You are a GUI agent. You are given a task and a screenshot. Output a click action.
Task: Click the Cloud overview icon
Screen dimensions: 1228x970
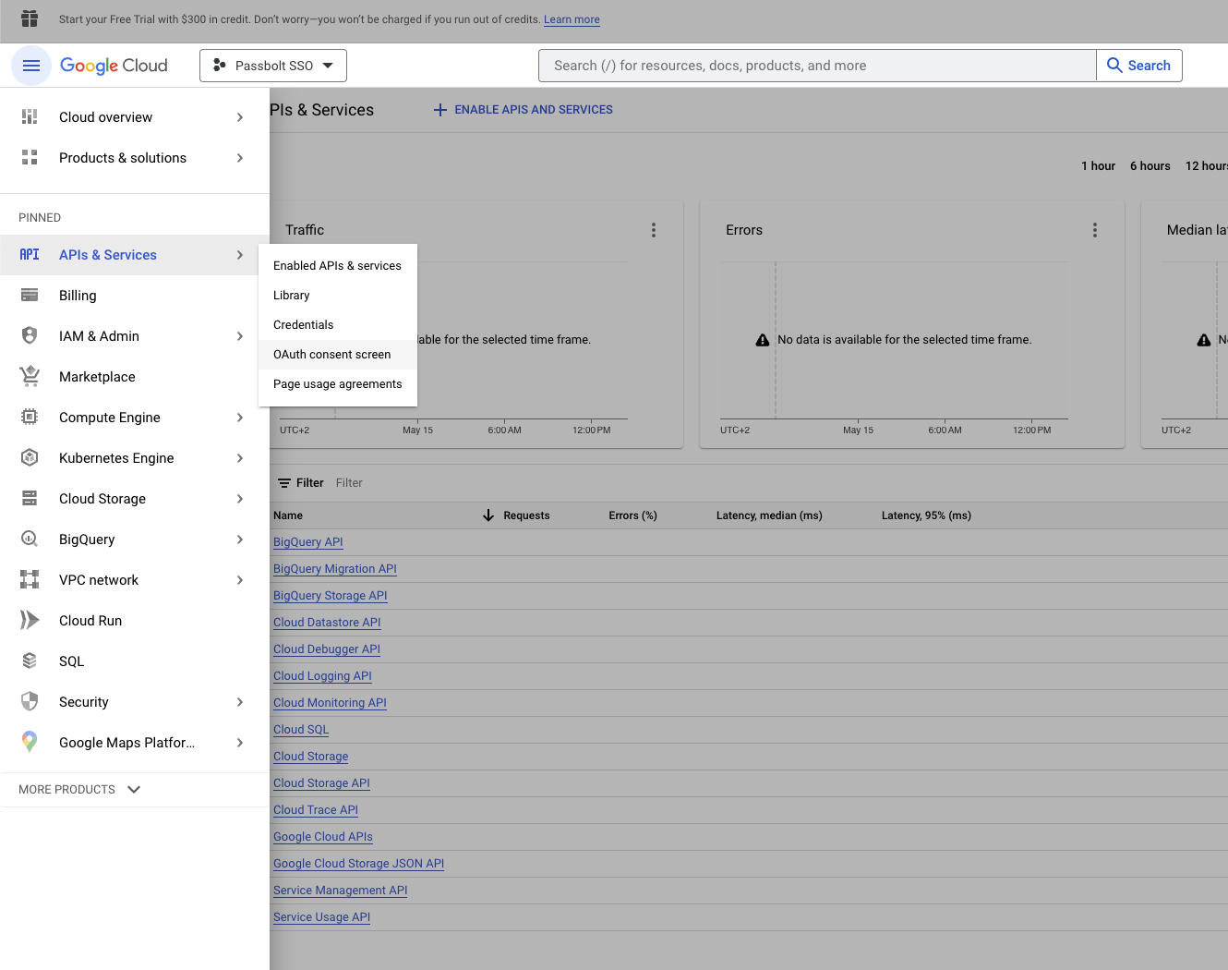(x=30, y=117)
